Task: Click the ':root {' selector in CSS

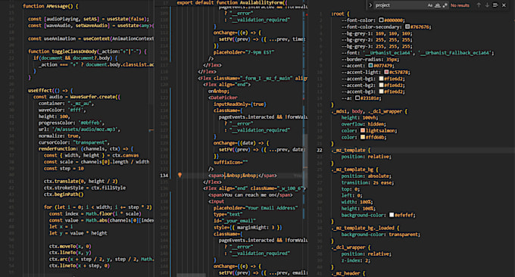Action: click(340, 14)
